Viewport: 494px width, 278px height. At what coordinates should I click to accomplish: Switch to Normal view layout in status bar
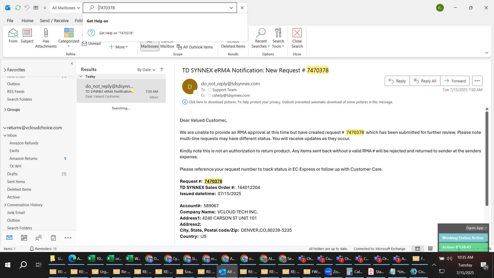tap(418, 249)
